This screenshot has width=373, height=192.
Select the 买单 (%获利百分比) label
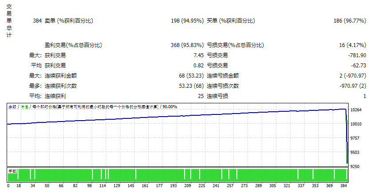tap(231, 21)
